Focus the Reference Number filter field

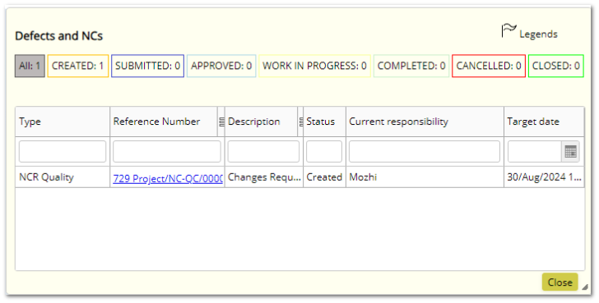[x=167, y=152]
